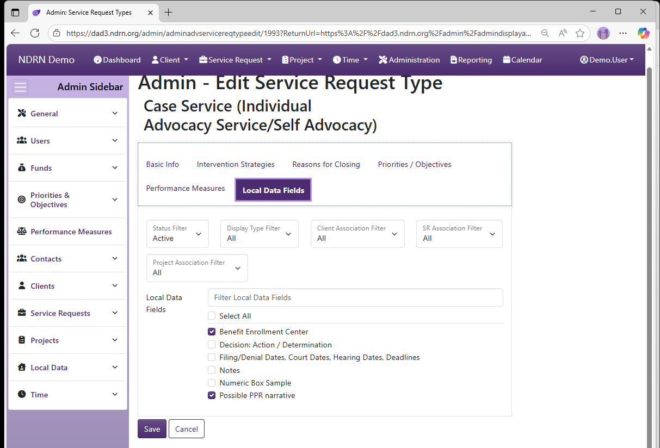Open the Status Filter dropdown
This screenshot has height=448, width=660.
[x=177, y=234]
